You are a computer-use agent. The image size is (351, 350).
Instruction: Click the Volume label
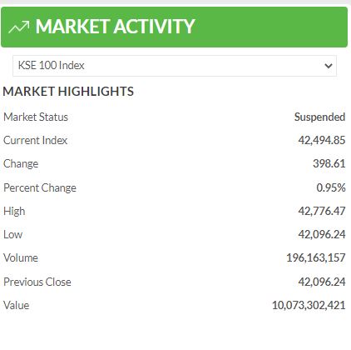[x=21, y=258]
